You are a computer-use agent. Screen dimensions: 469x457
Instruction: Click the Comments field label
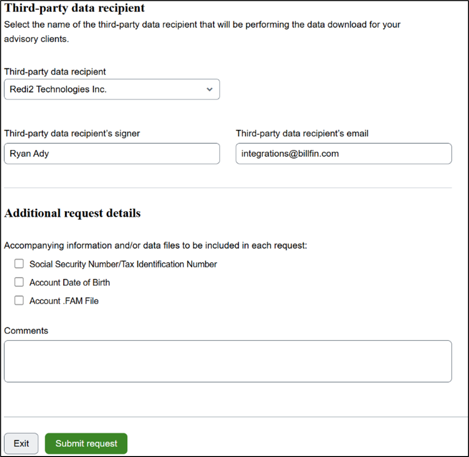[x=26, y=330]
